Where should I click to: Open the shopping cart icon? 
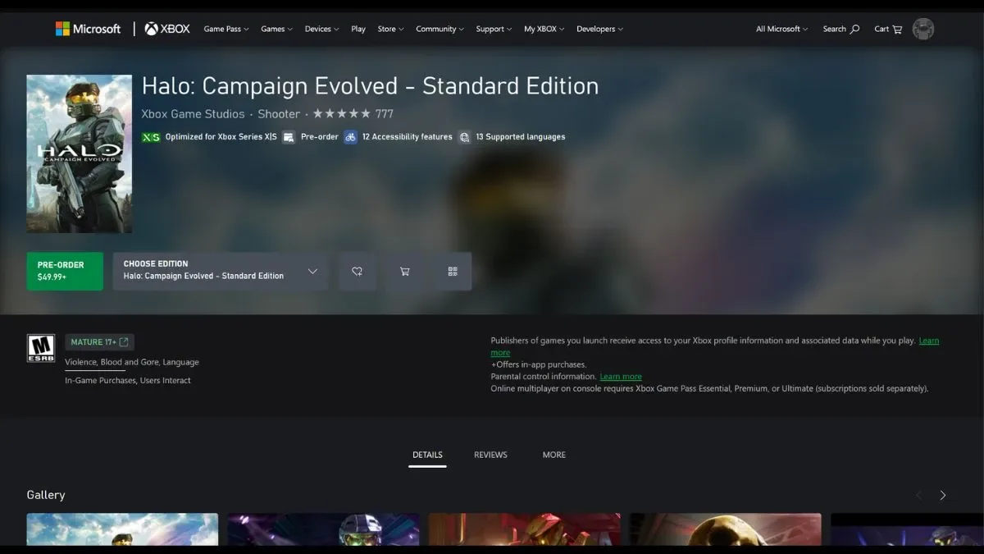point(897,29)
